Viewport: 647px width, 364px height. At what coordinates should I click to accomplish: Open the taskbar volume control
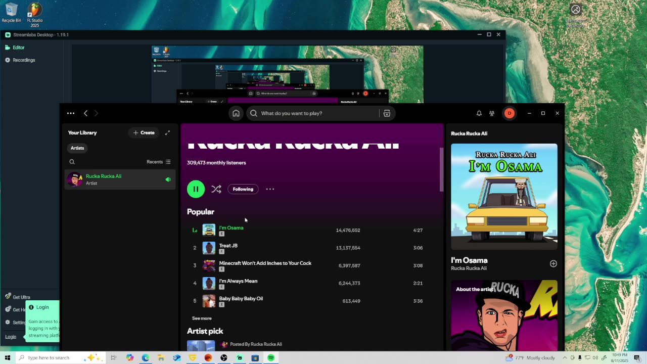click(595, 358)
